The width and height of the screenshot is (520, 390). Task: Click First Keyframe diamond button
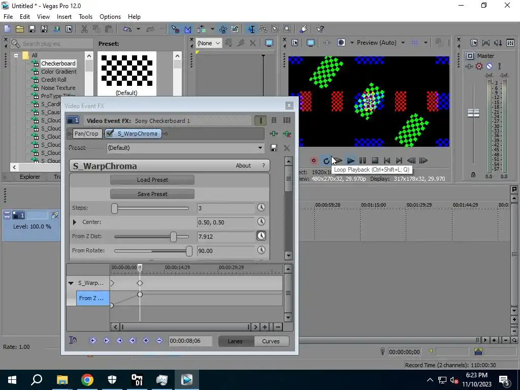pyautogui.click(x=93, y=341)
